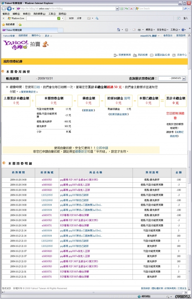Click the 登入 sign-in button in the Live toolbar
Image resolution: width=192 pixels, height=299 pixels.
pyautogui.click(x=185, y=18)
